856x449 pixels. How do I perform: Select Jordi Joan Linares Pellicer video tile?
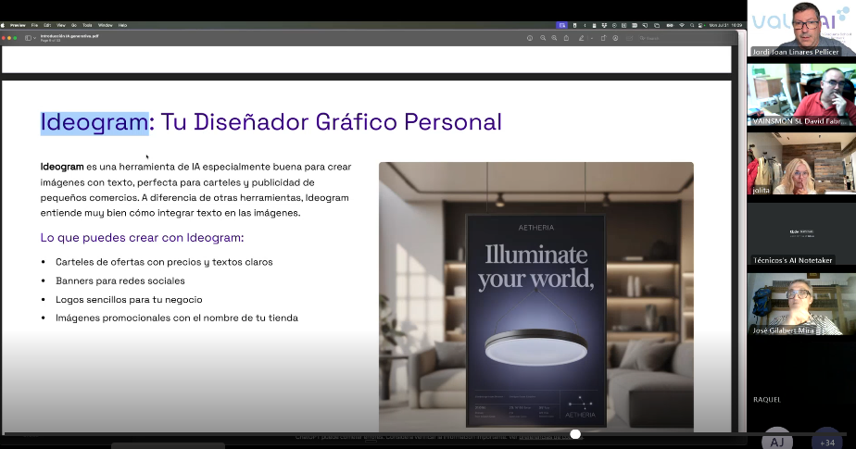(801, 29)
